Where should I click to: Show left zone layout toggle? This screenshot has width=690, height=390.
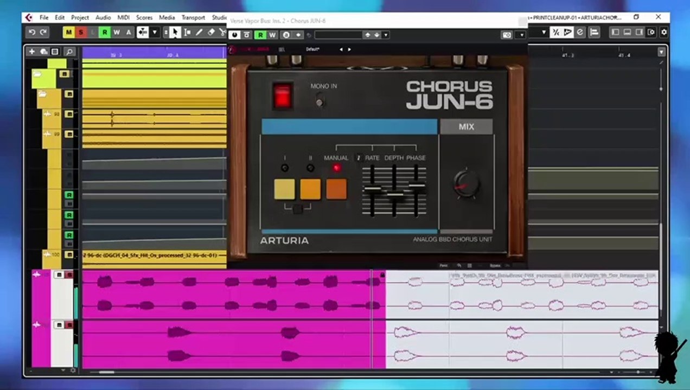[x=615, y=32]
